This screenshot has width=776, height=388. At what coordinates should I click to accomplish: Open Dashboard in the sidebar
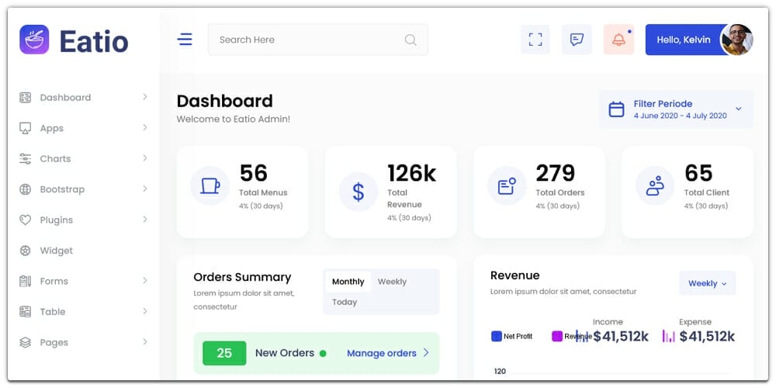[65, 98]
